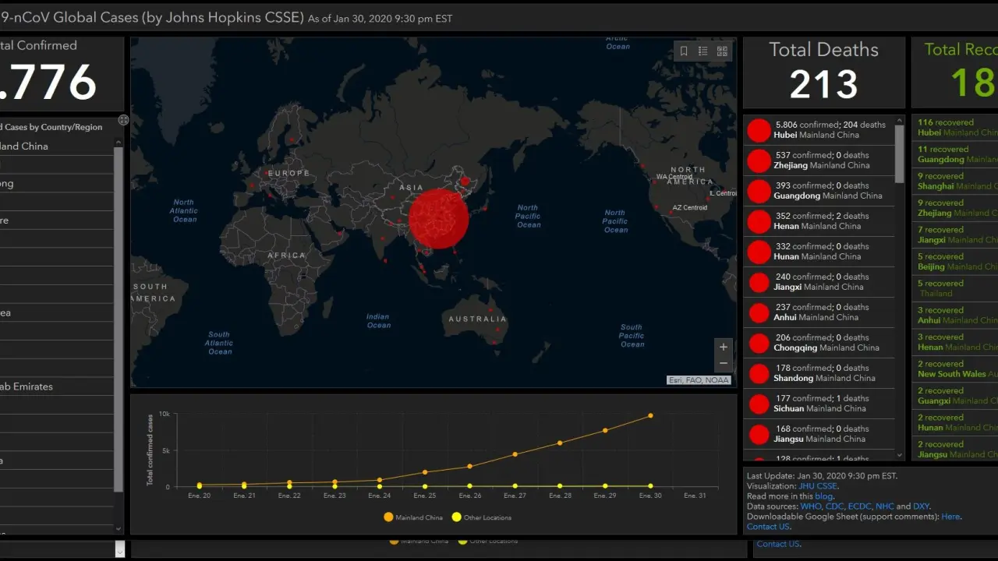Click red circle icon beside Zhejiang entry
This screenshot has height=561, width=998.
coord(759,161)
